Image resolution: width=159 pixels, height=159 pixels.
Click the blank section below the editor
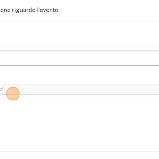[x=79, y=149]
